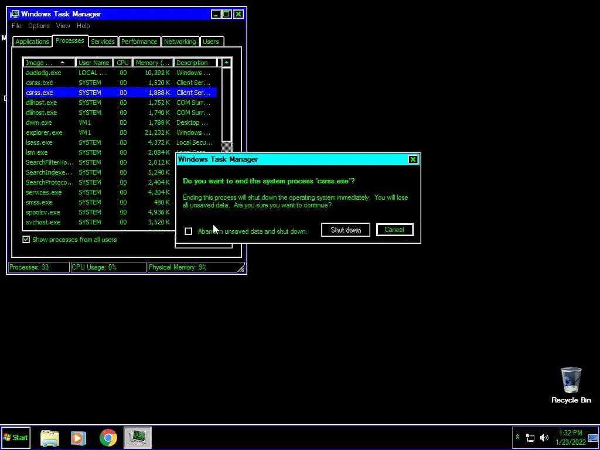Select the dwm.exe process
This screenshot has width=600, height=450.
[x=121, y=122]
